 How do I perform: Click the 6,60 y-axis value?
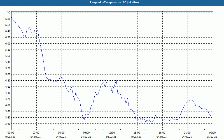click(8, 25)
